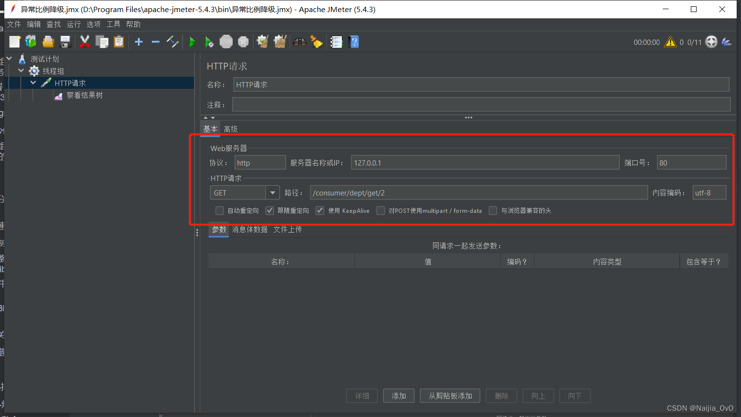Screen dimensions: 741x417
Task: Click the 路径 field /consumer/dept/get/2
Action: [x=479, y=193]
